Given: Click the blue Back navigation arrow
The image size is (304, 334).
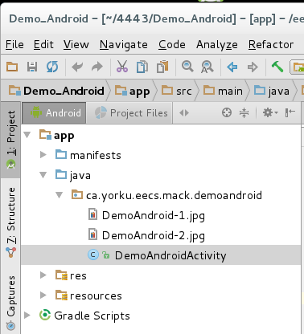Looking at the screenshot, I should pyautogui.click(x=232, y=67).
